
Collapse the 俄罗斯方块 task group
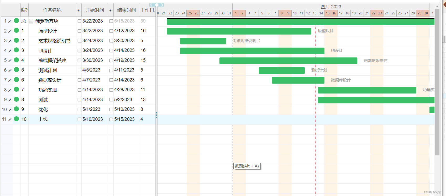point(31,21)
